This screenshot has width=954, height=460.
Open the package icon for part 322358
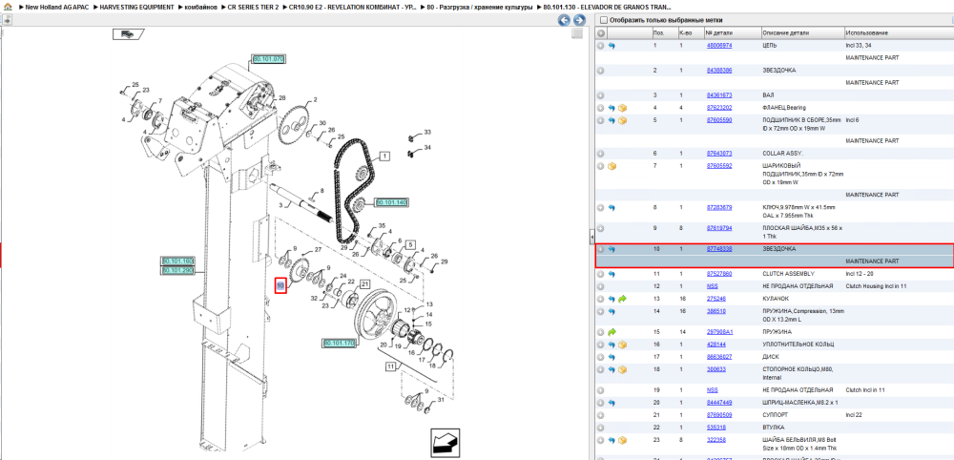[622, 440]
